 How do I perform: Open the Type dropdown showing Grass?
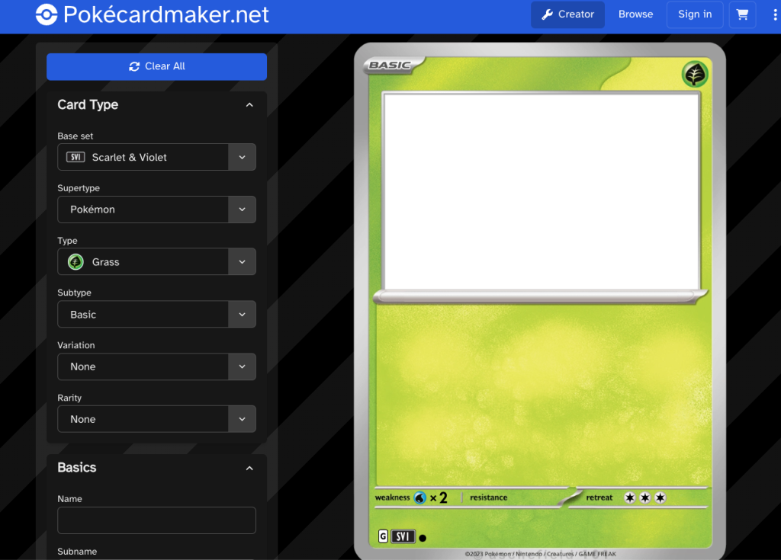[x=157, y=262]
